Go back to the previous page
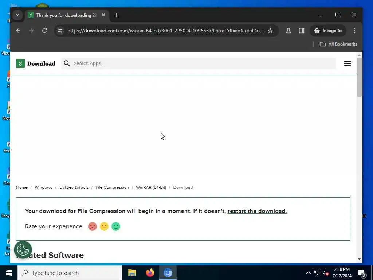Image resolution: width=373 pixels, height=280 pixels. click(18, 31)
